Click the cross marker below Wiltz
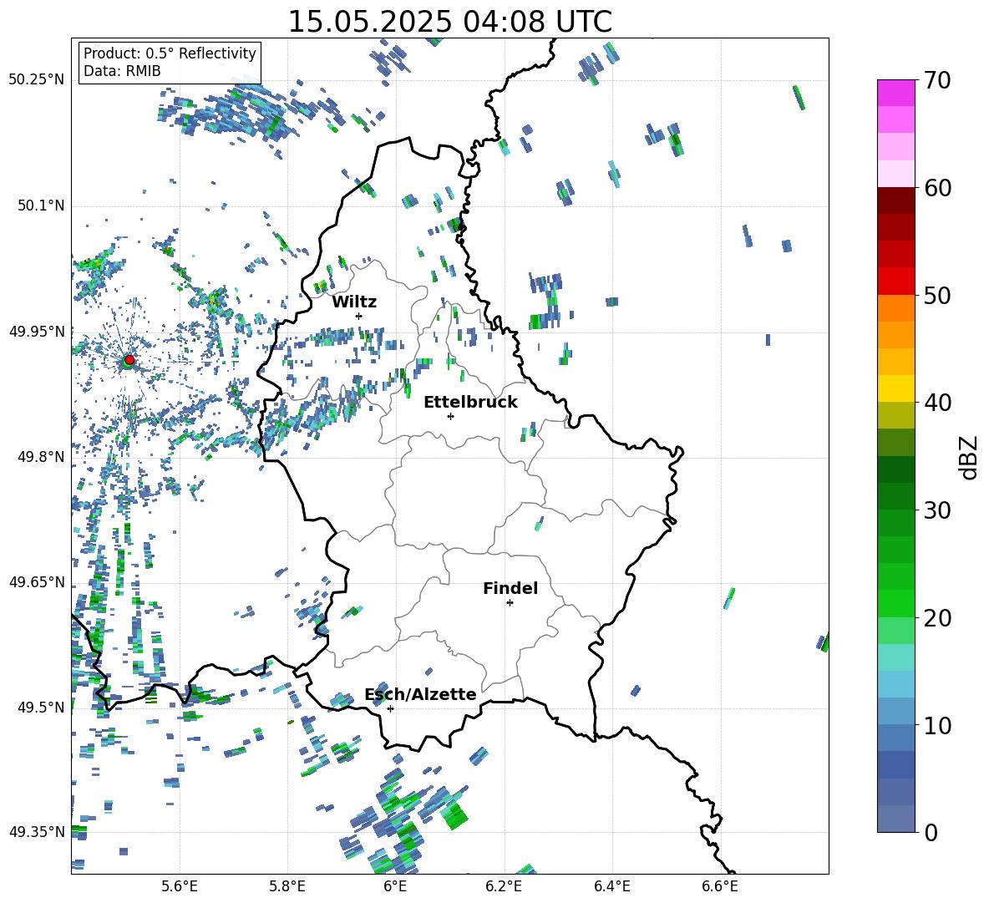989x903 pixels. pyautogui.click(x=359, y=316)
